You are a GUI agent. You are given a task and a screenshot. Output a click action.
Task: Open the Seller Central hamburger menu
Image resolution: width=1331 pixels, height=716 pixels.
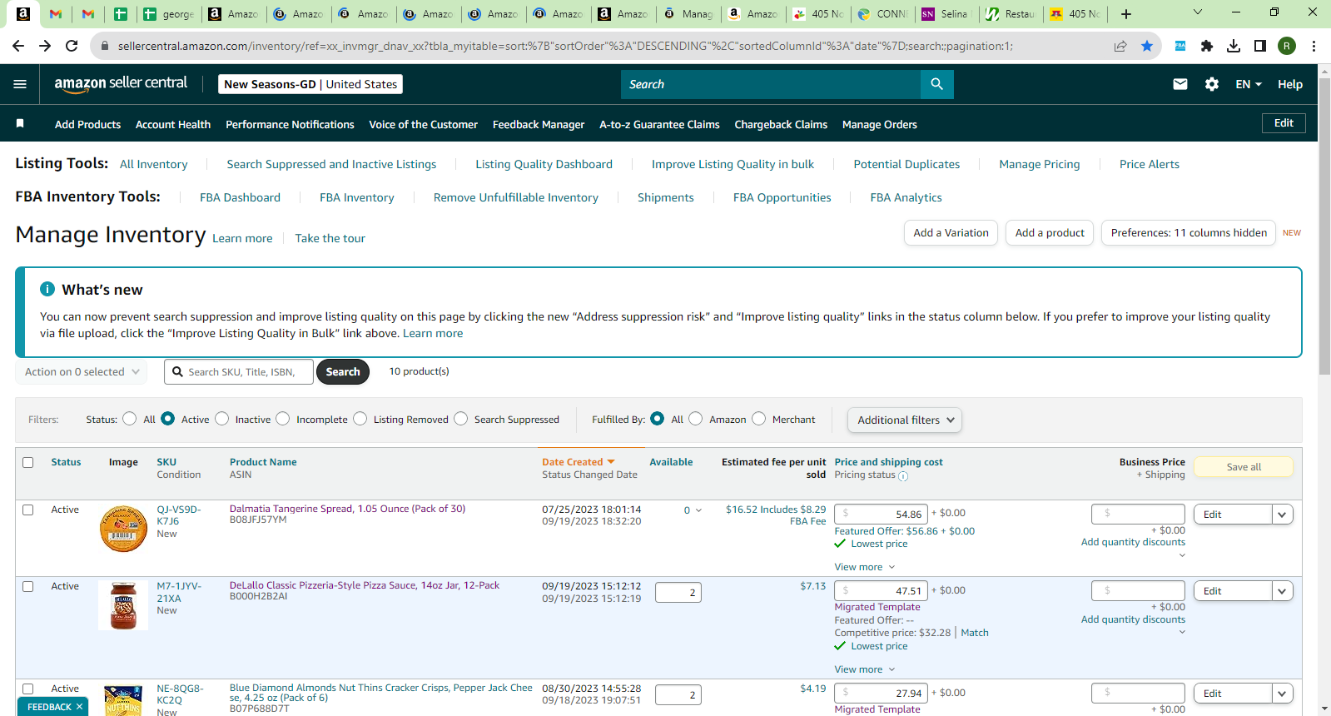[x=20, y=84]
